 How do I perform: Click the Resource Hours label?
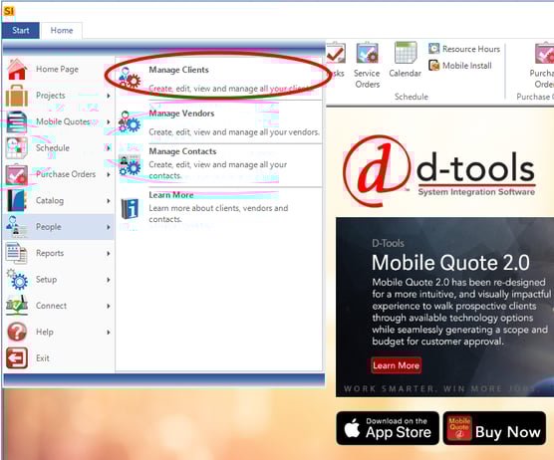coord(471,49)
